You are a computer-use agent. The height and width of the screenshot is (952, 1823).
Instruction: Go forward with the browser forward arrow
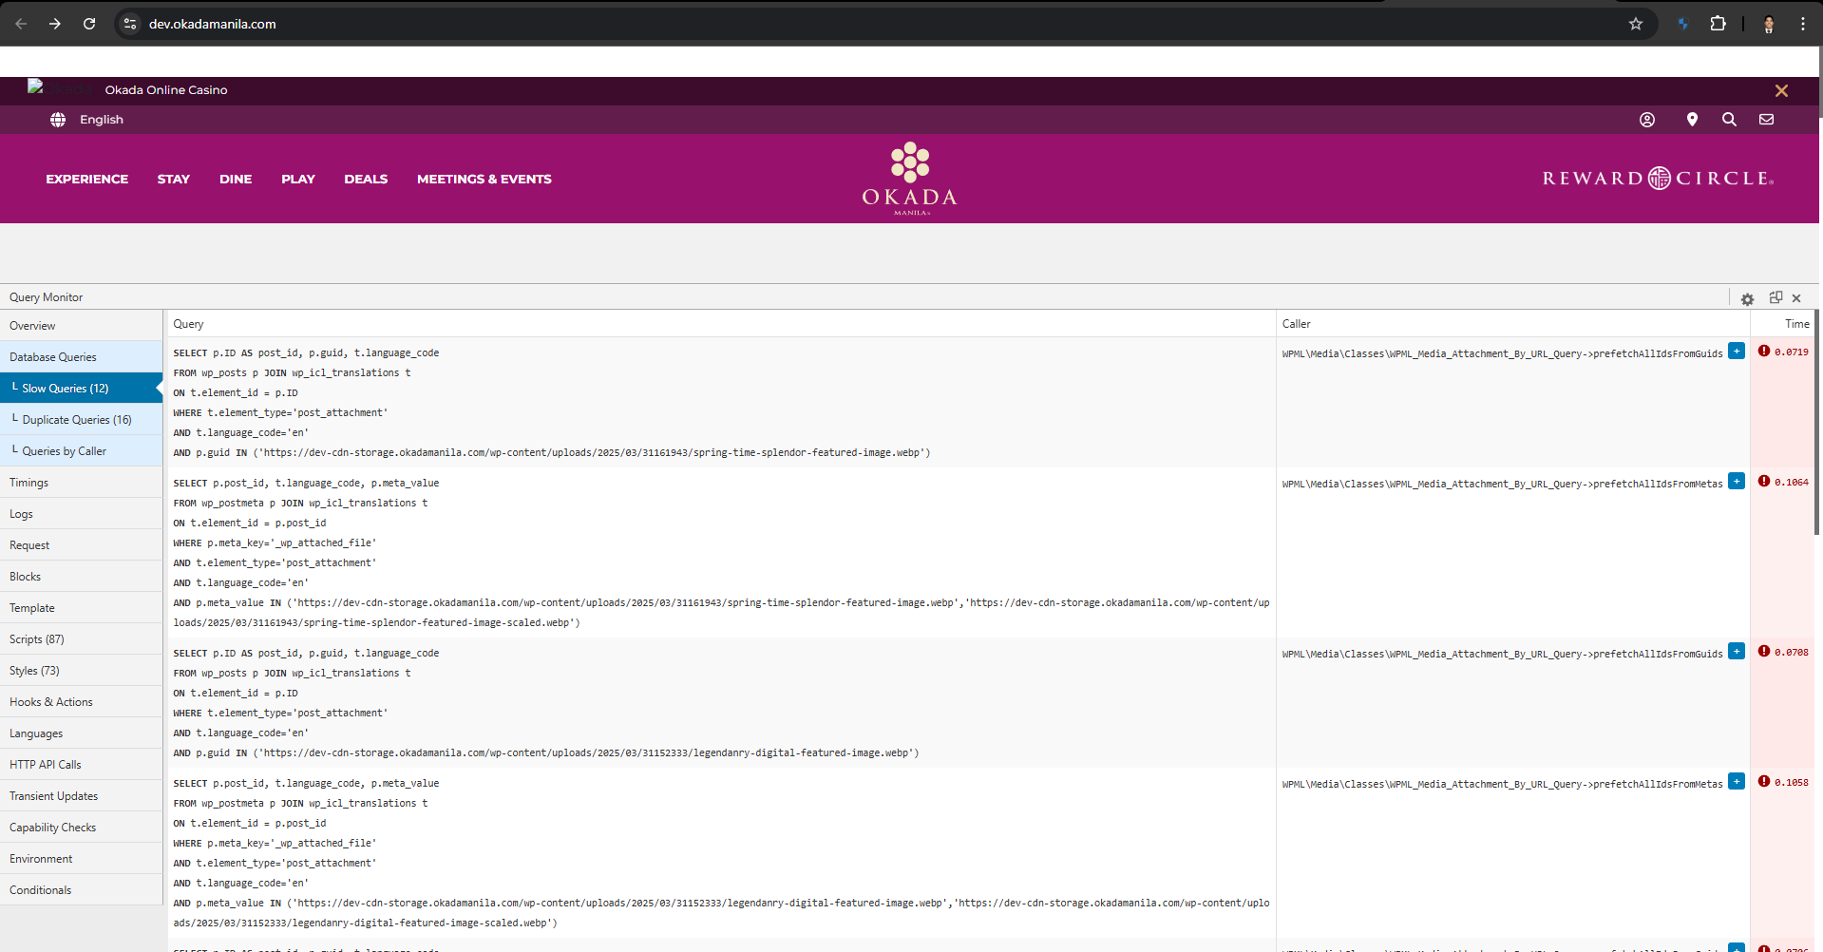click(x=55, y=24)
